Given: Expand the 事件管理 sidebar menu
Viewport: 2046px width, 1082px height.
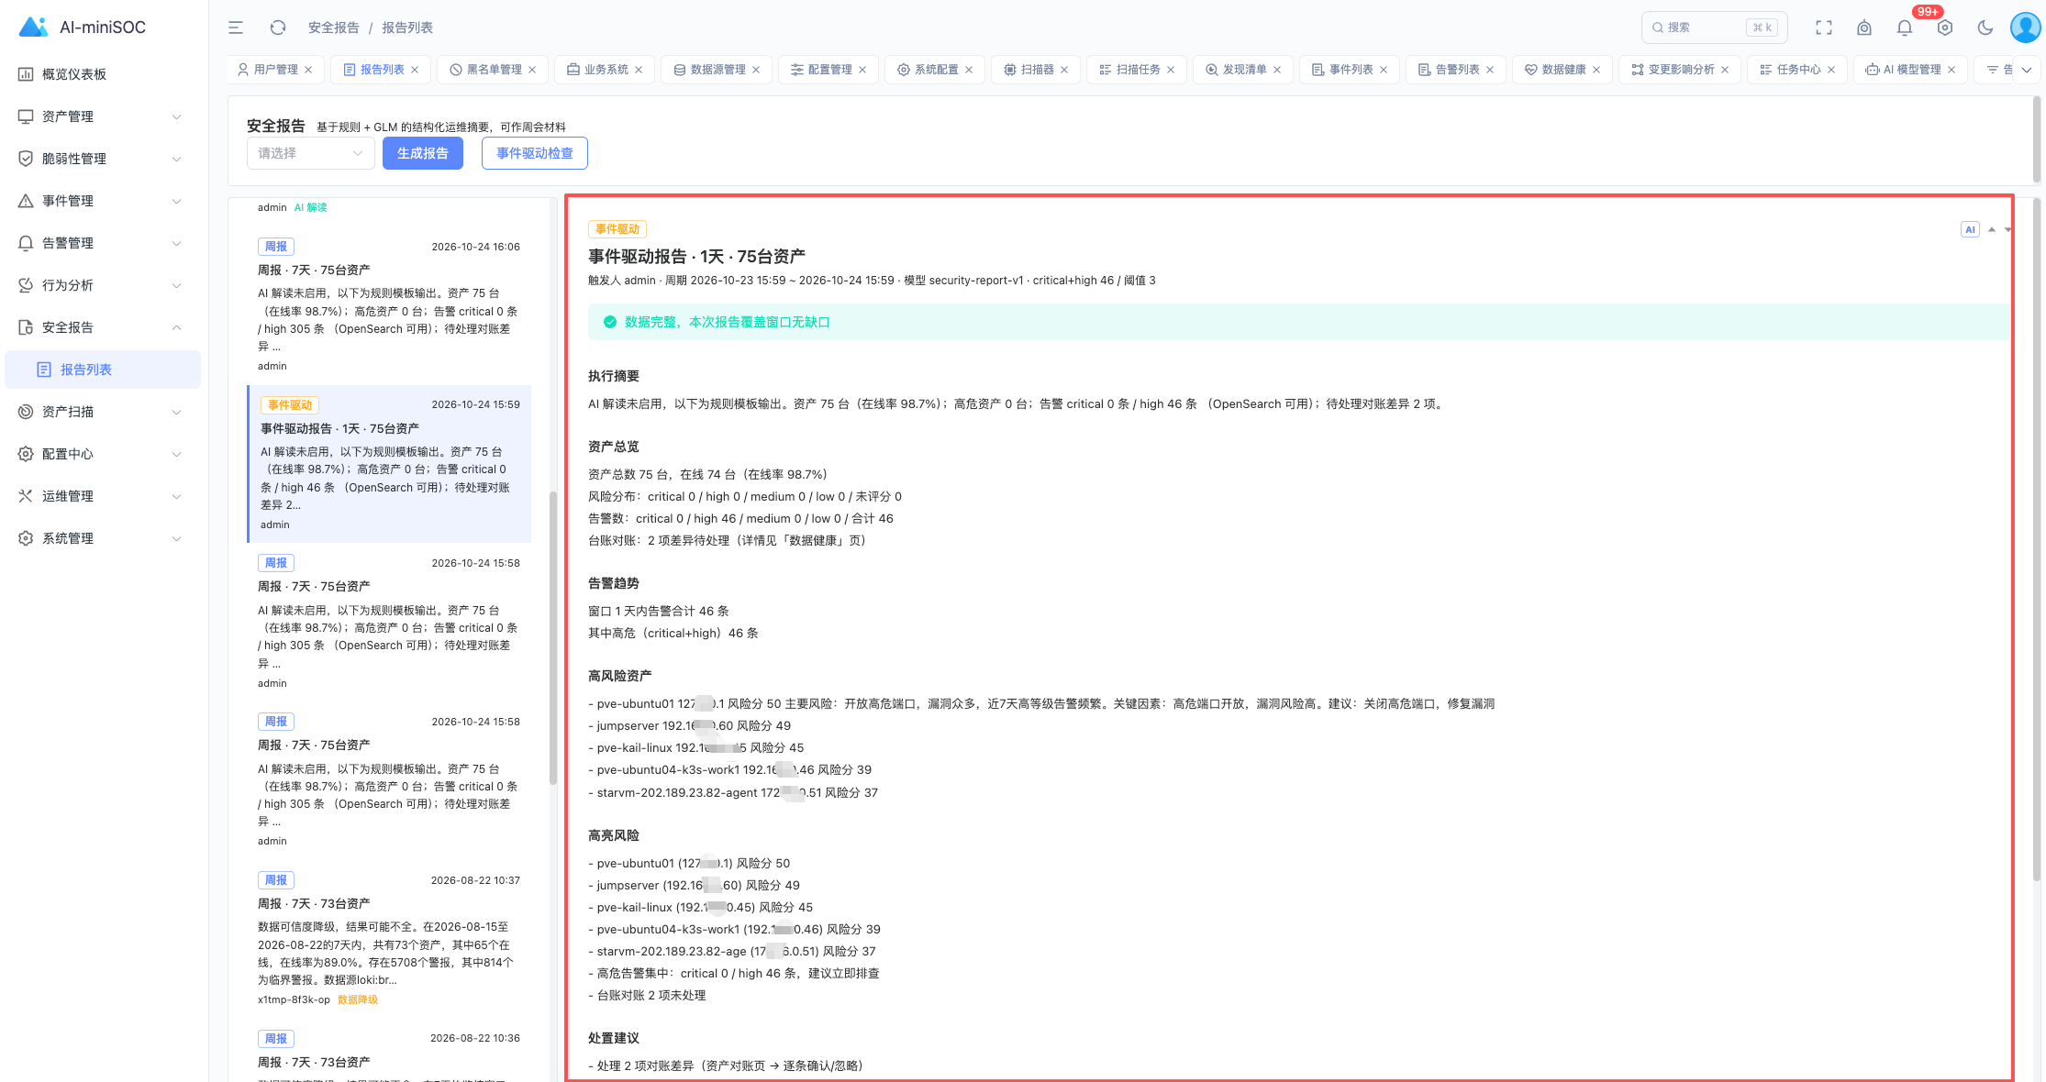Looking at the screenshot, I should click(101, 201).
